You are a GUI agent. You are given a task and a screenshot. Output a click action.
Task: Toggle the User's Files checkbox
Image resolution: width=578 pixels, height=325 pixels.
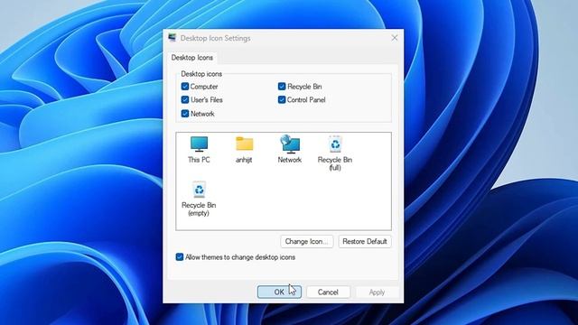(185, 100)
